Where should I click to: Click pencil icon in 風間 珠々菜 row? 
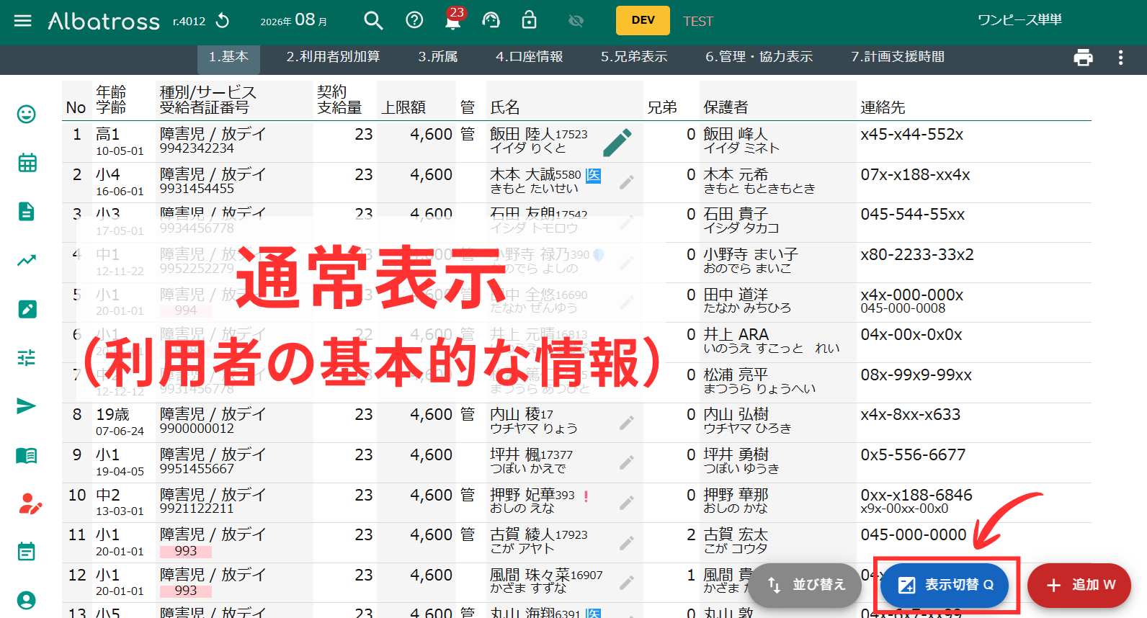click(627, 583)
